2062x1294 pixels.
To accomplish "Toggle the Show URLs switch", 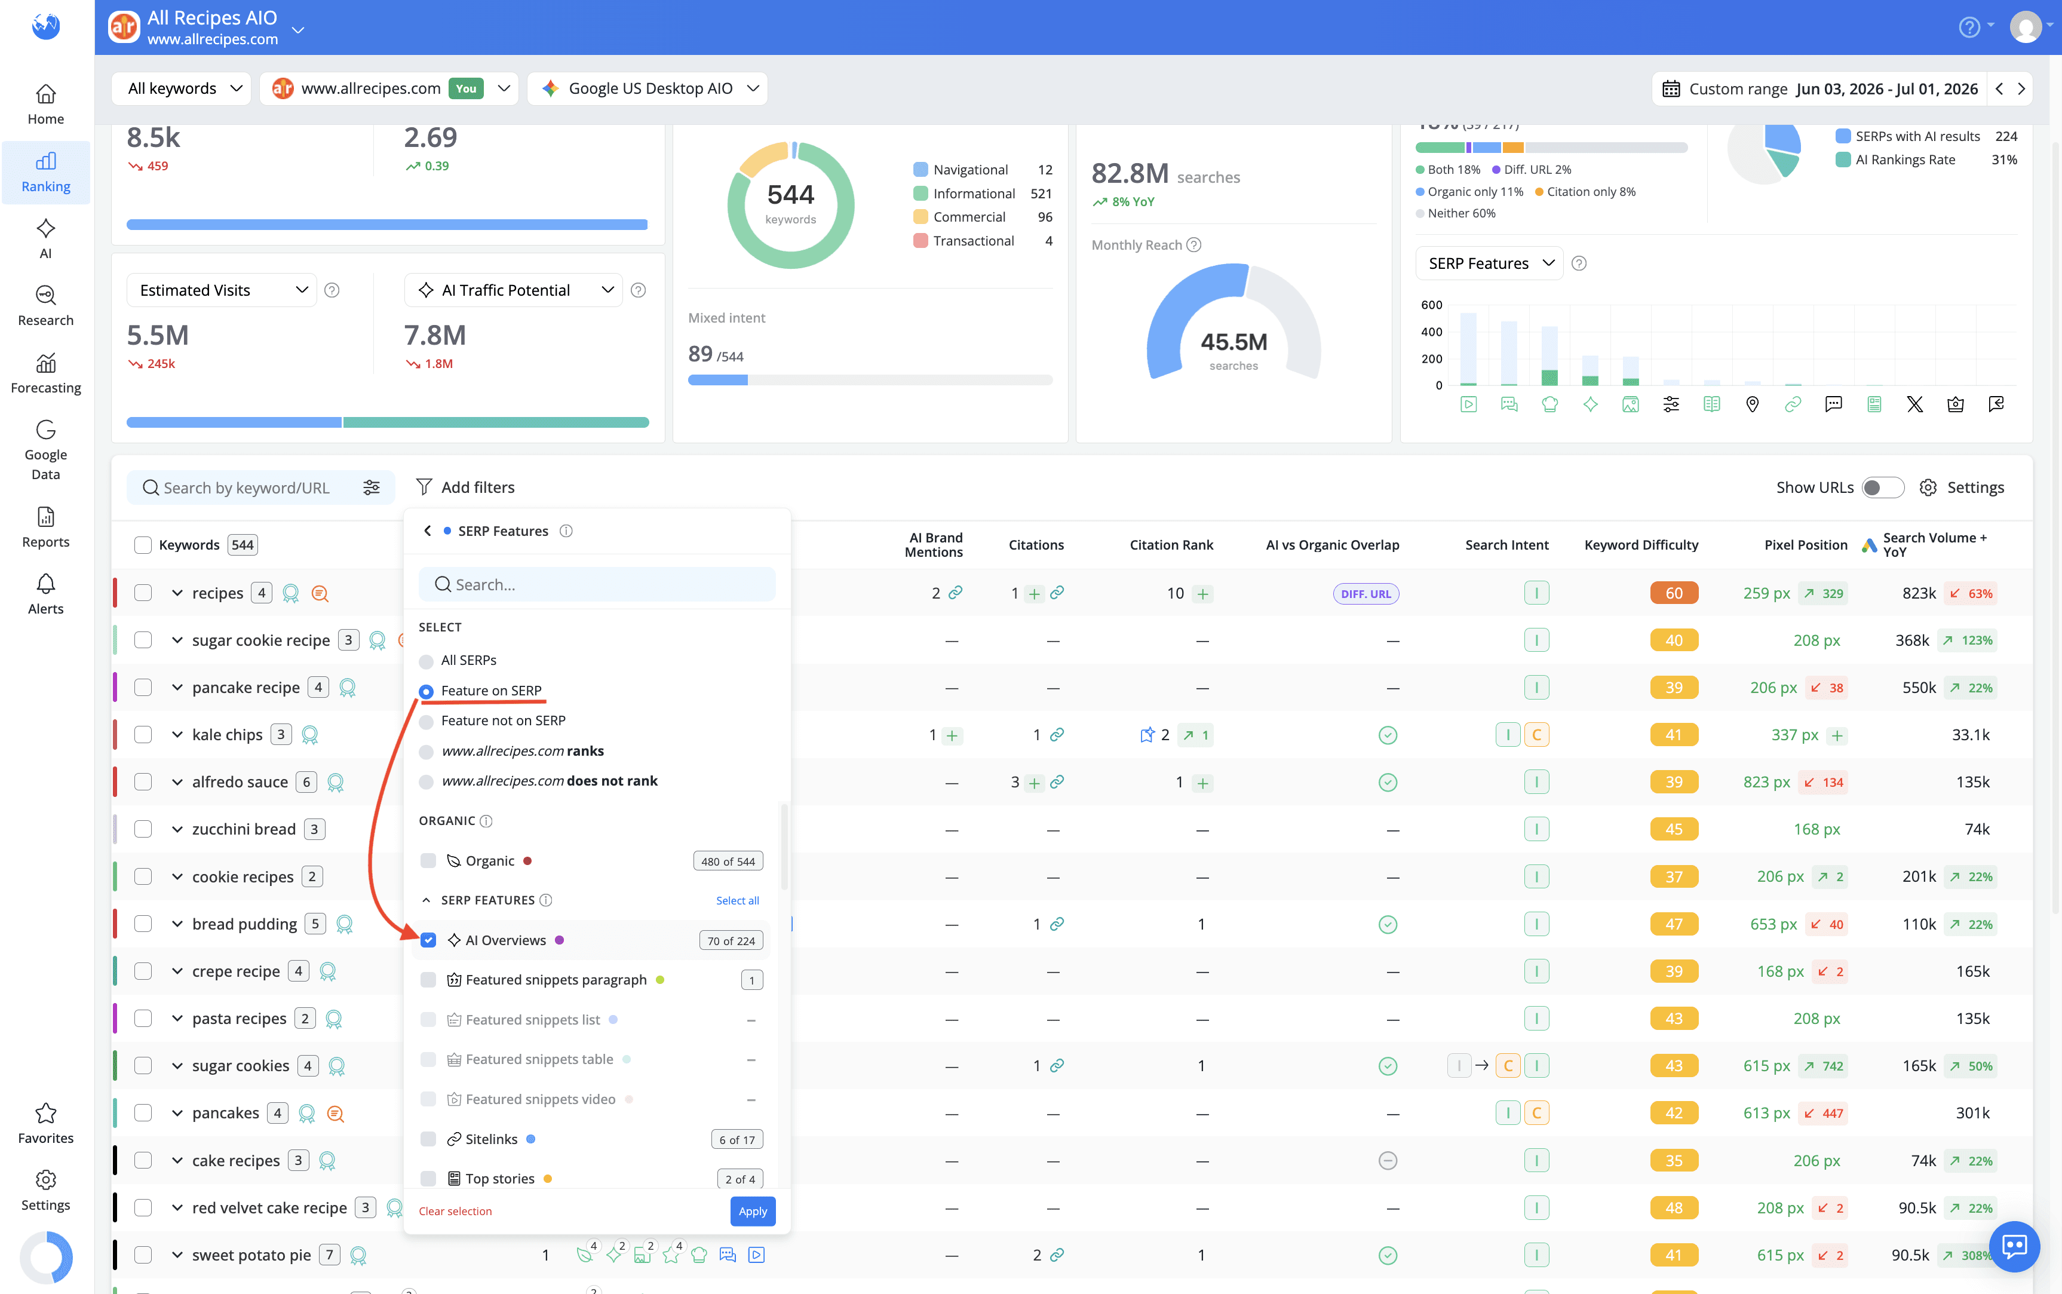I will (x=1882, y=487).
